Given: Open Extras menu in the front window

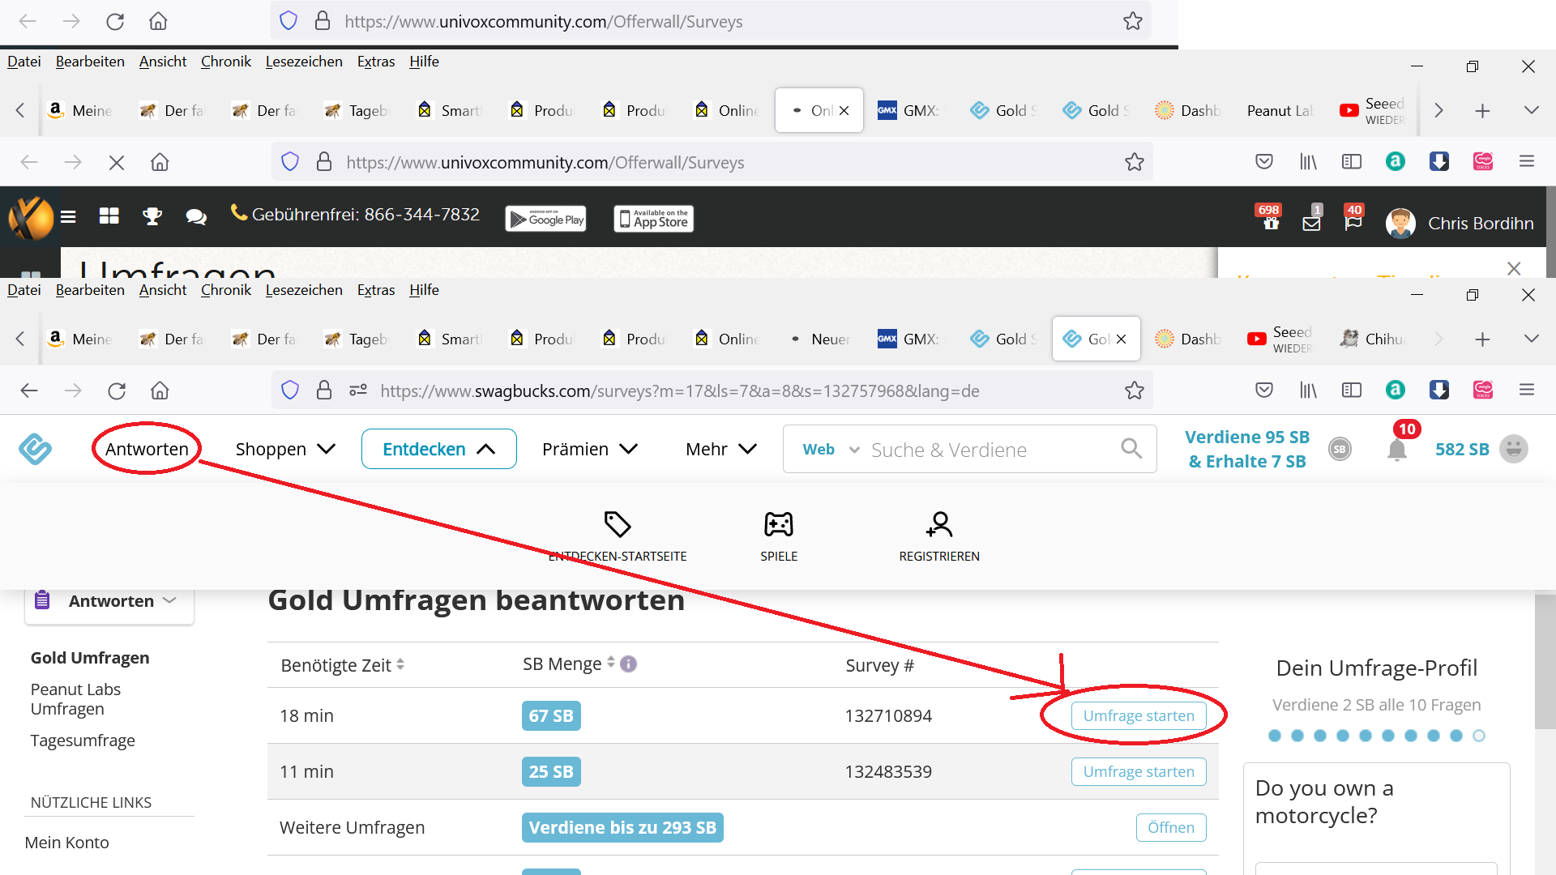Looking at the screenshot, I should click(376, 289).
